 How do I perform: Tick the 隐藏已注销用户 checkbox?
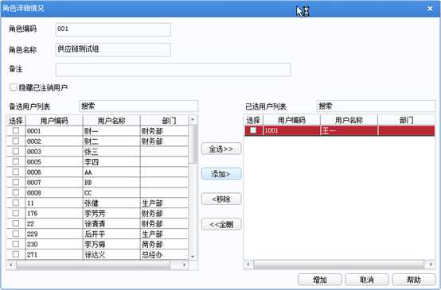[14, 87]
